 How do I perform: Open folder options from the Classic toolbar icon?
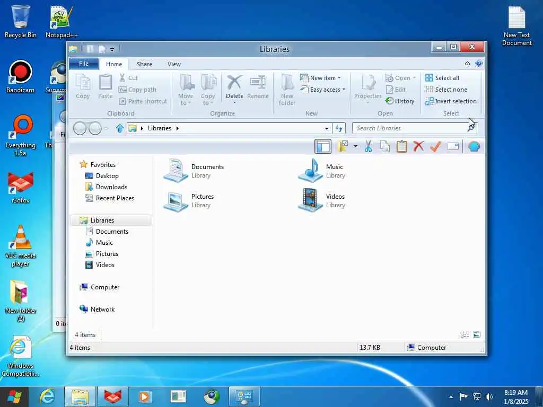click(x=343, y=146)
